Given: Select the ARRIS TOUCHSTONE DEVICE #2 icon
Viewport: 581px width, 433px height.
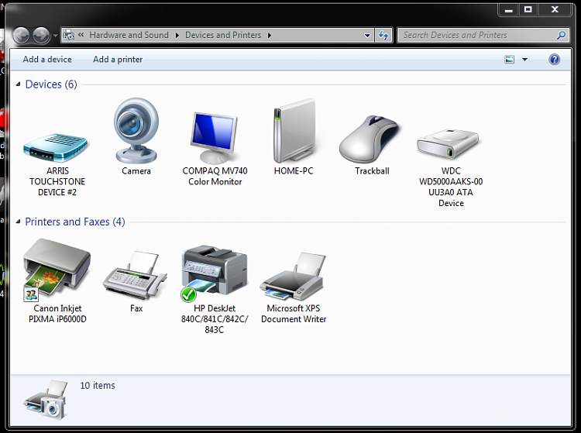Looking at the screenshot, I should tap(56, 147).
